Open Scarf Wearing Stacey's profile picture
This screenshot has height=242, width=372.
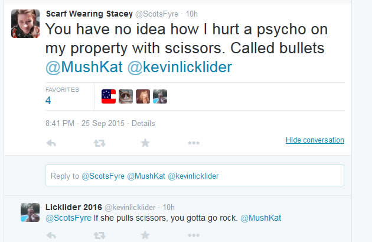(x=25, y=24)
